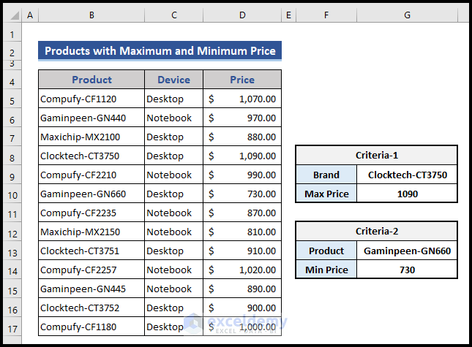Select price cell 1,020.00
Viewport: 472px width, 347px height.
(242, 270)
